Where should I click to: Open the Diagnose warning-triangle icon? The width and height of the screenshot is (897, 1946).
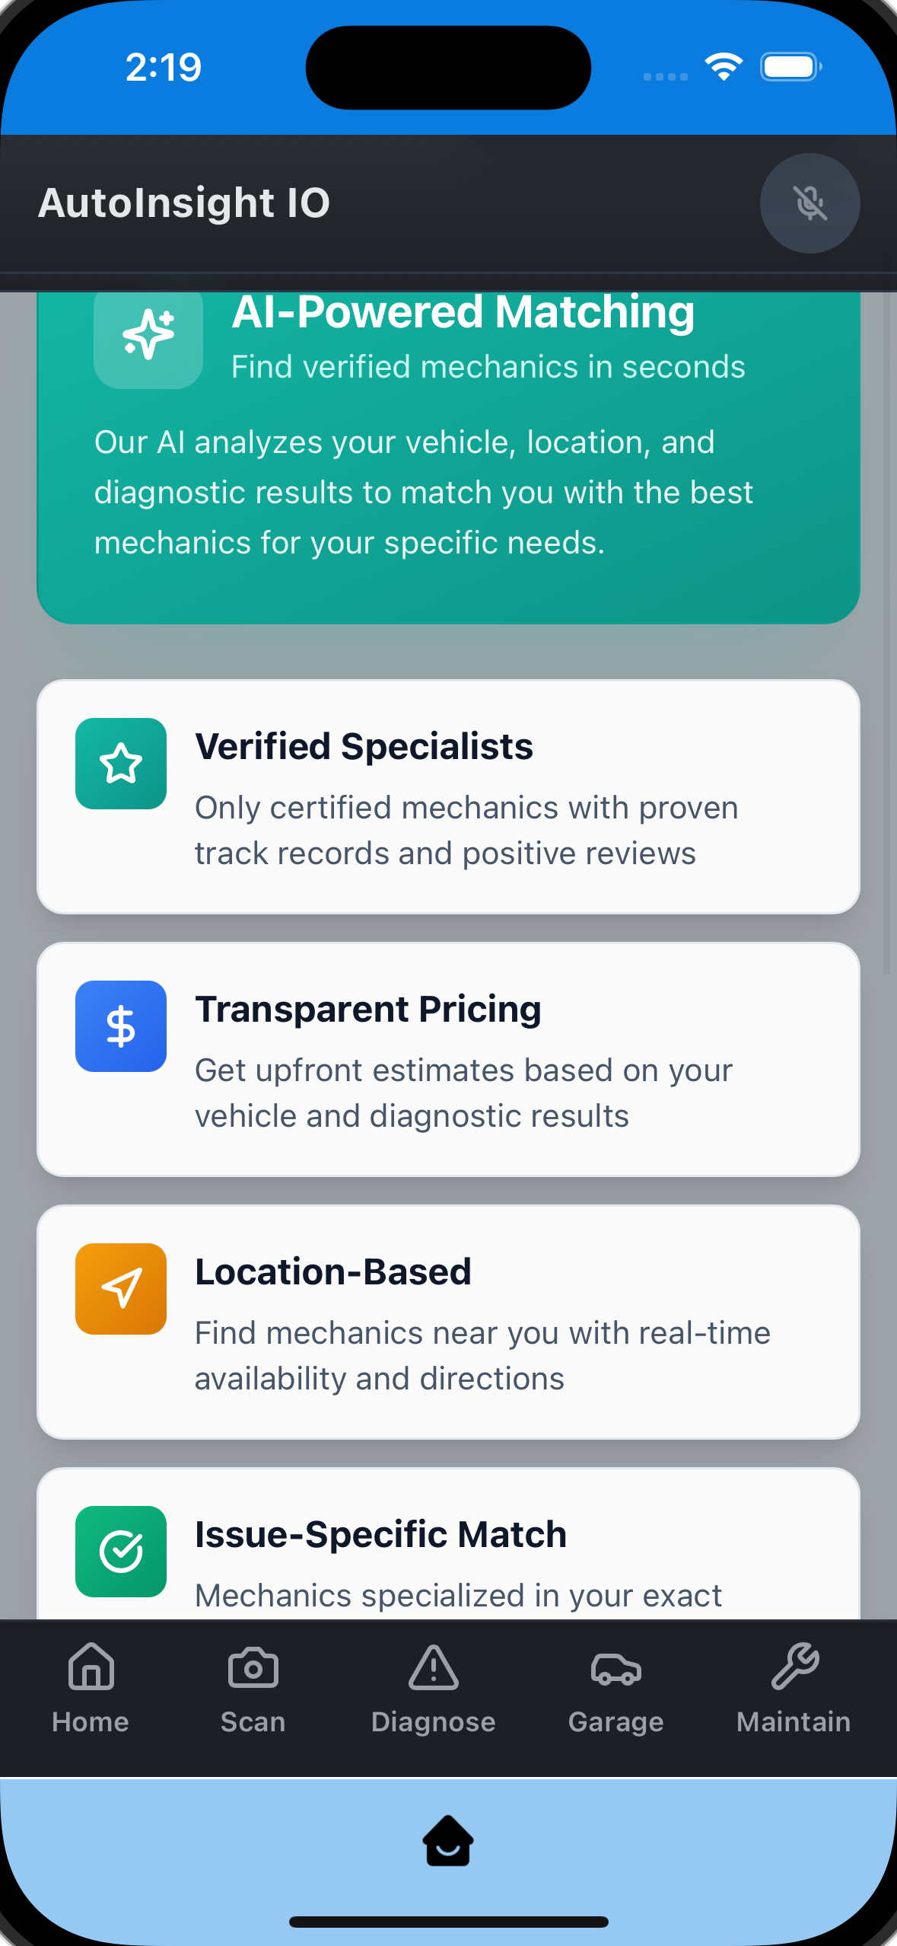coord(434,1667)
